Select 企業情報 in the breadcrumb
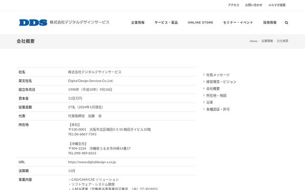Viewport: 305px width, 190px height. [267, 41]
